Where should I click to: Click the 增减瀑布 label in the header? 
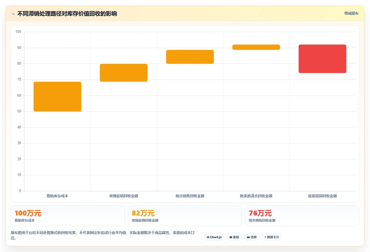click(x=351, y=13)
